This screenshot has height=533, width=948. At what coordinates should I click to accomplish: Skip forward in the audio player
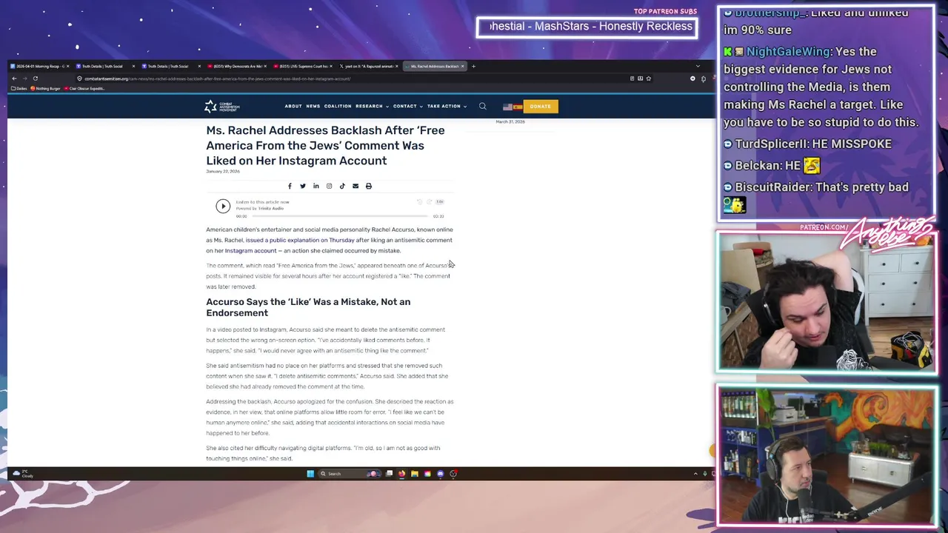pyautogui.click(x=429, y=201)
